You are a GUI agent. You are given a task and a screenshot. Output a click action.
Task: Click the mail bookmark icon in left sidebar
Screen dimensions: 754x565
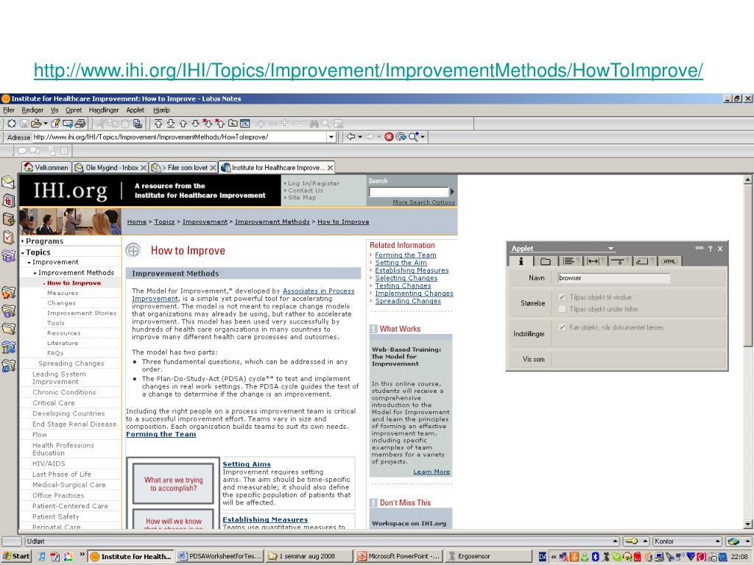click(x=9, y=182)
